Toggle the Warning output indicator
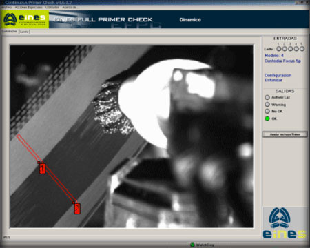The width and height of the screenshot is (310, 248). coord(267,105)
